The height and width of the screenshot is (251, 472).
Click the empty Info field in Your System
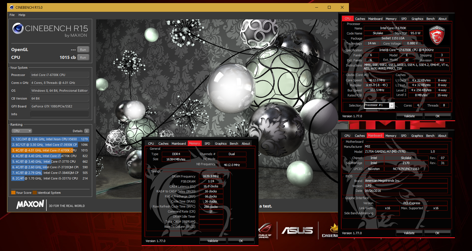point(60,114)
